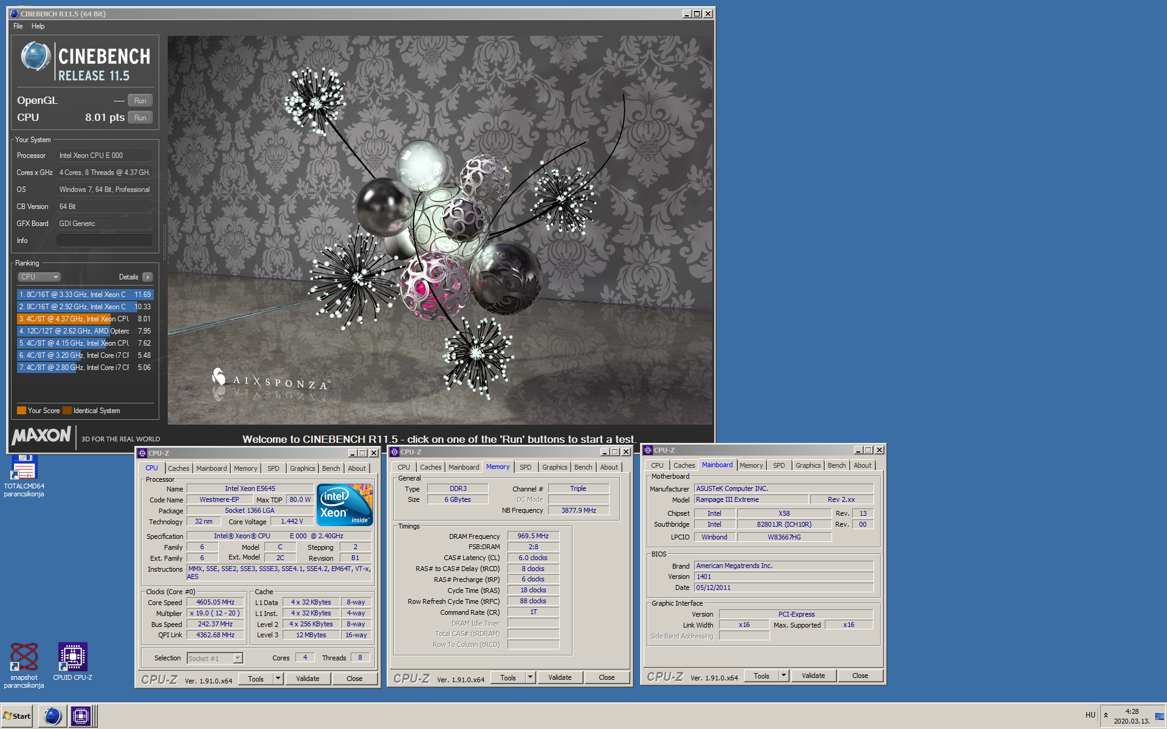This screenshot has height=729, width=1167.
Task: Click the Rampage III Extreme model field
Action: coord(751,500)
